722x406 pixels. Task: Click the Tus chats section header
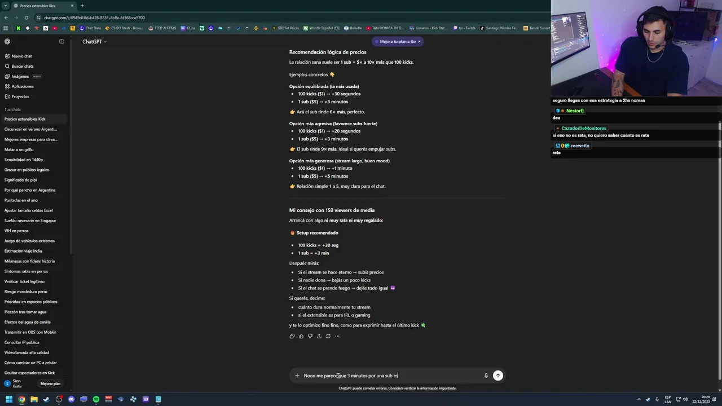[12, 109]
